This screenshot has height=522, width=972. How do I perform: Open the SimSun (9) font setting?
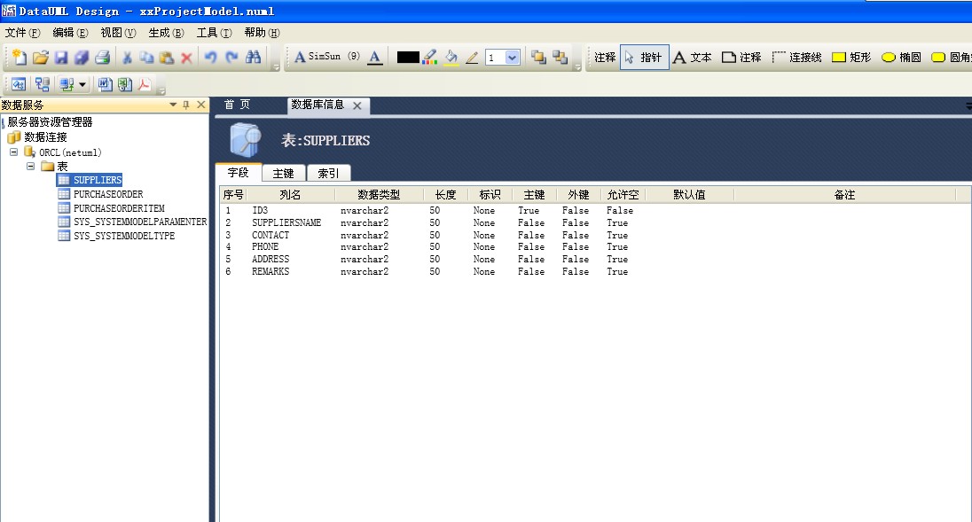pos(326,57)
